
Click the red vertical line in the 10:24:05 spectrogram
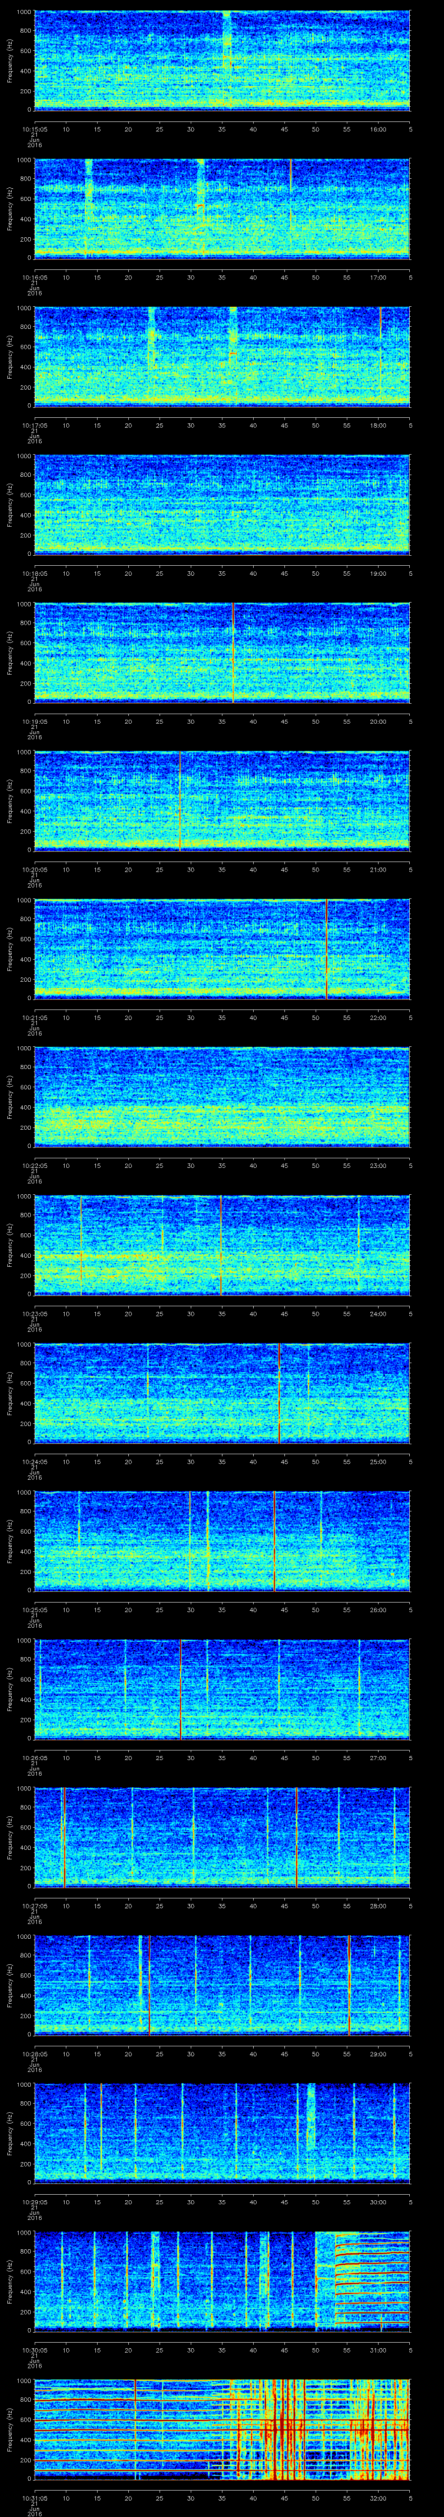(x=280, y=1393)
